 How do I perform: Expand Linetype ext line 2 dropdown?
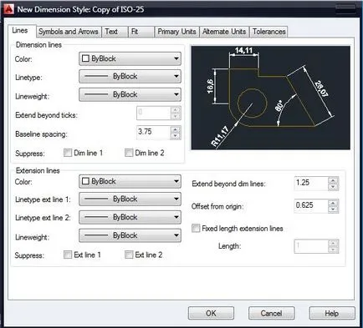pyautogui.click(x=130, y=217)
